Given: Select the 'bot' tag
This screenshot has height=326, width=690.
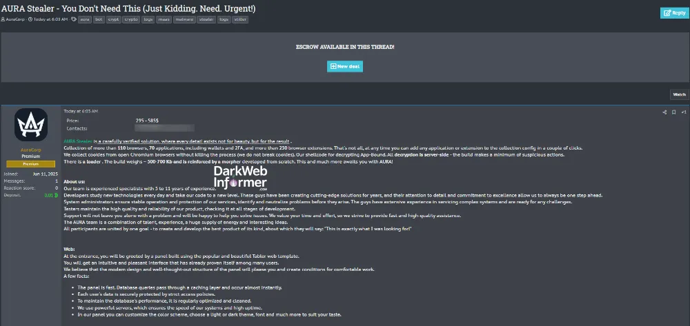Looking at the screenshot, I should click(99, 19).
